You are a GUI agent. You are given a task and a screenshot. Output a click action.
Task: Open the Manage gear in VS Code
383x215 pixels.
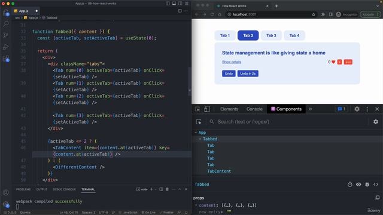[6, 204]
